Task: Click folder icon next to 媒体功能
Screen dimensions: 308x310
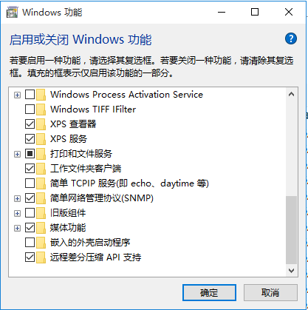Action: tap(41, 228)
